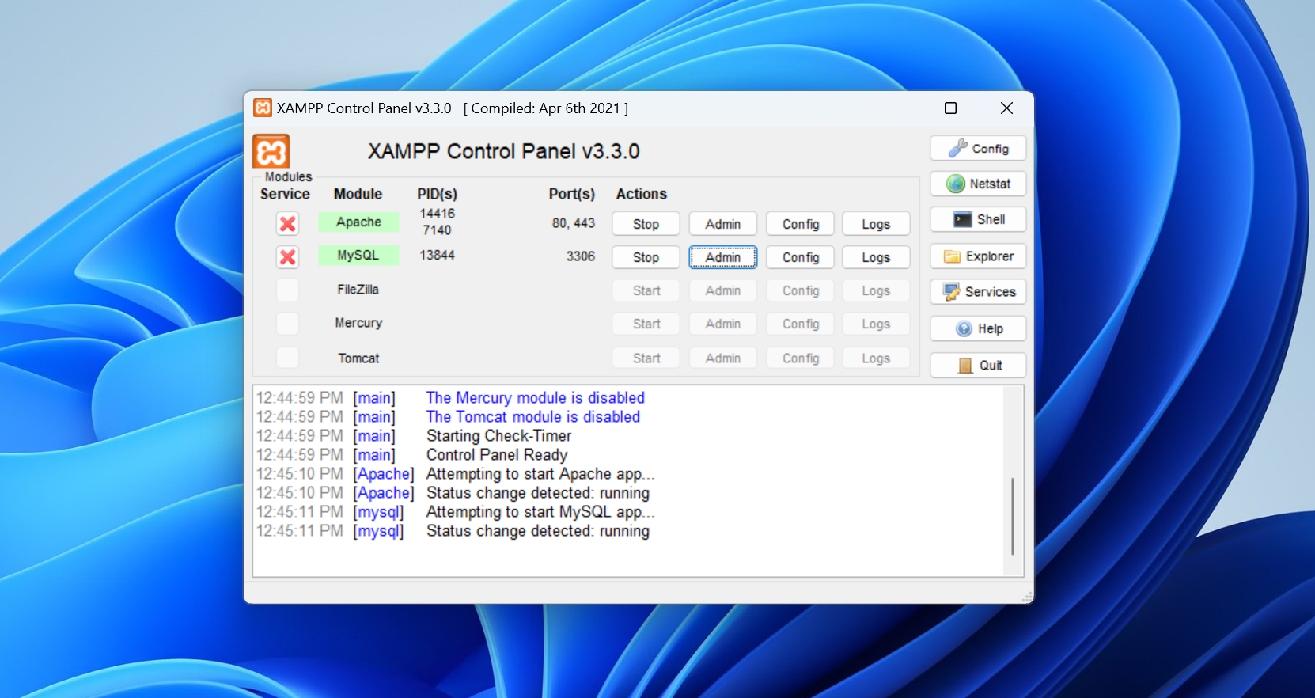Click the XAMPP title bar icon
This screenshot has height=698, width=1315.
coord(263,108)
